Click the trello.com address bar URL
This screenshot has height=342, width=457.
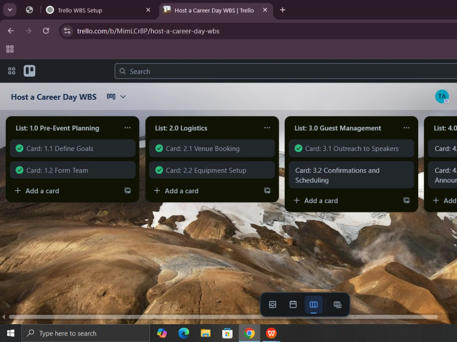pyautogui.click(x=148, y=31)
